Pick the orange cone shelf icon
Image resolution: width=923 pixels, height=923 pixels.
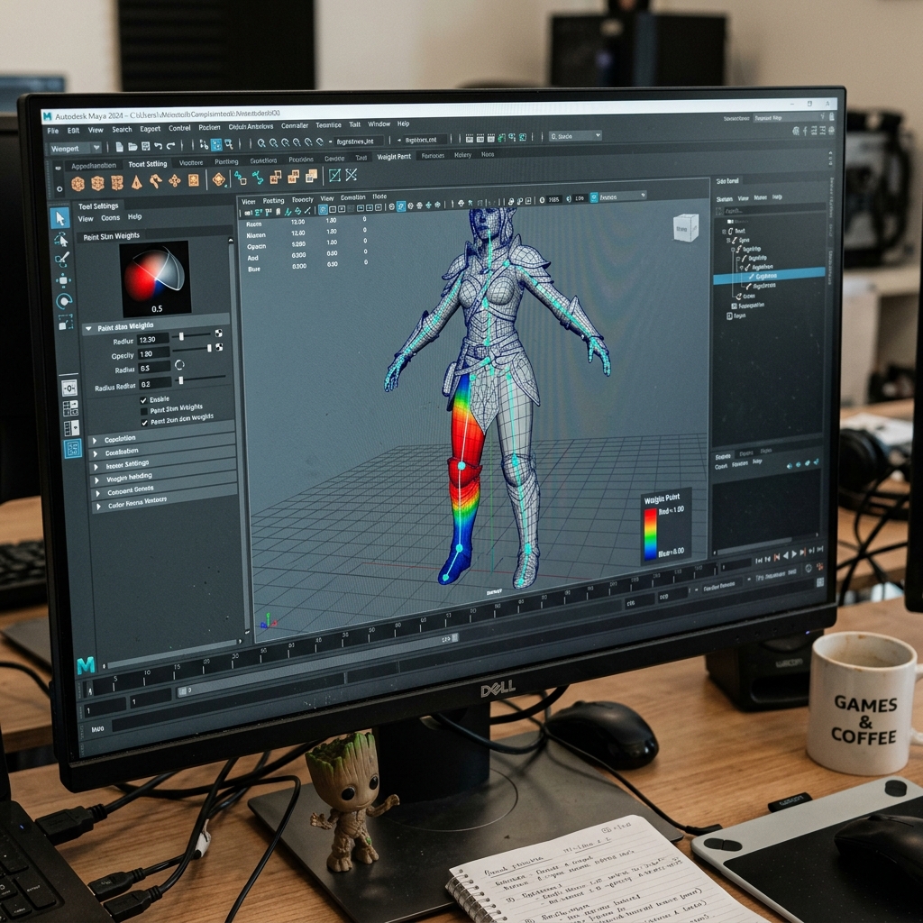137,182
